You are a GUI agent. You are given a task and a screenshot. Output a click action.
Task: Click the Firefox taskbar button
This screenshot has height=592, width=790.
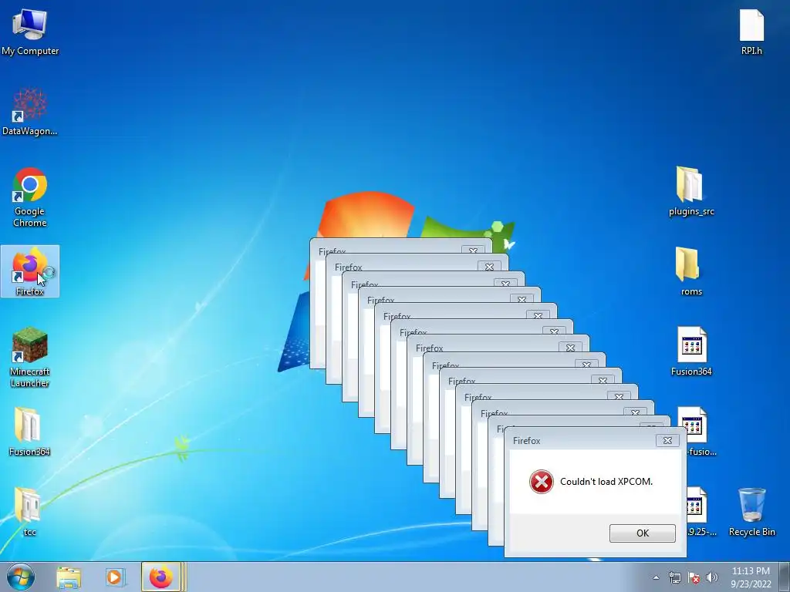click(x=160, y=577)
